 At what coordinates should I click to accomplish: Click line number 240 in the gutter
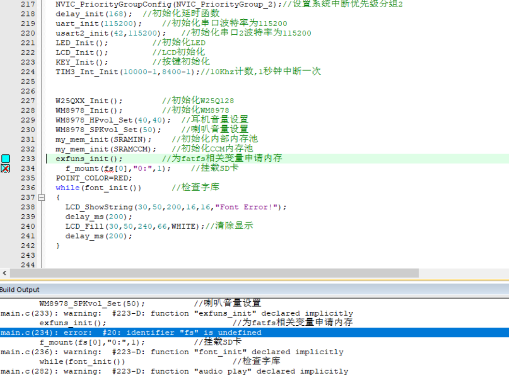(28, 226)
